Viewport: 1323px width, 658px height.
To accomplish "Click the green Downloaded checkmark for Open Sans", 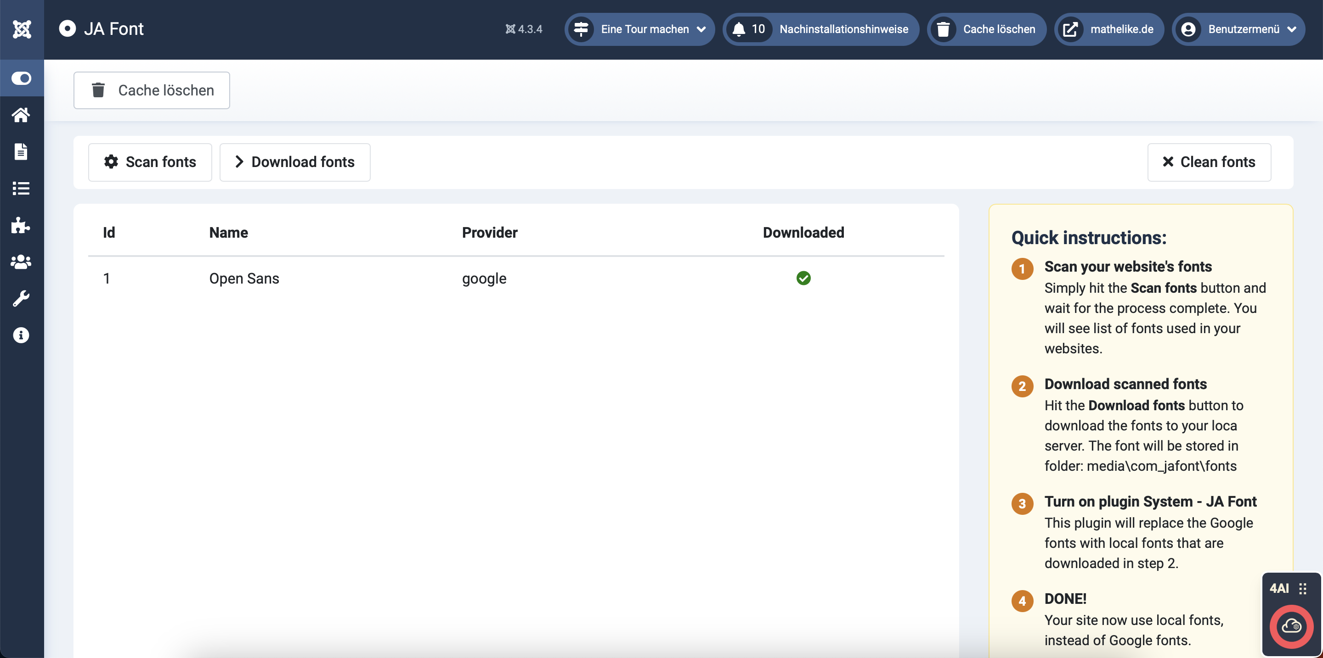I will tap(803, 279).
